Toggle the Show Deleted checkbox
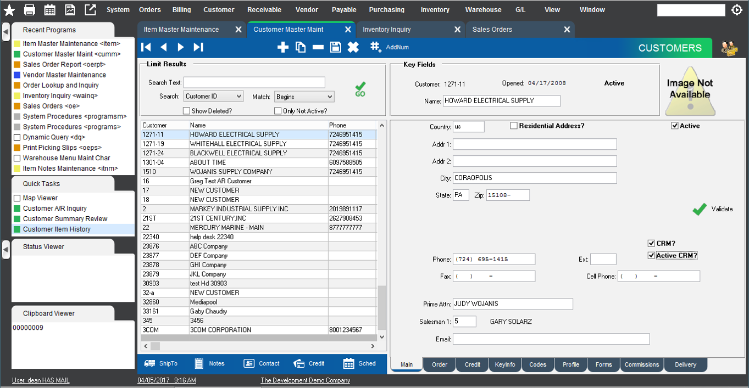 187,111
